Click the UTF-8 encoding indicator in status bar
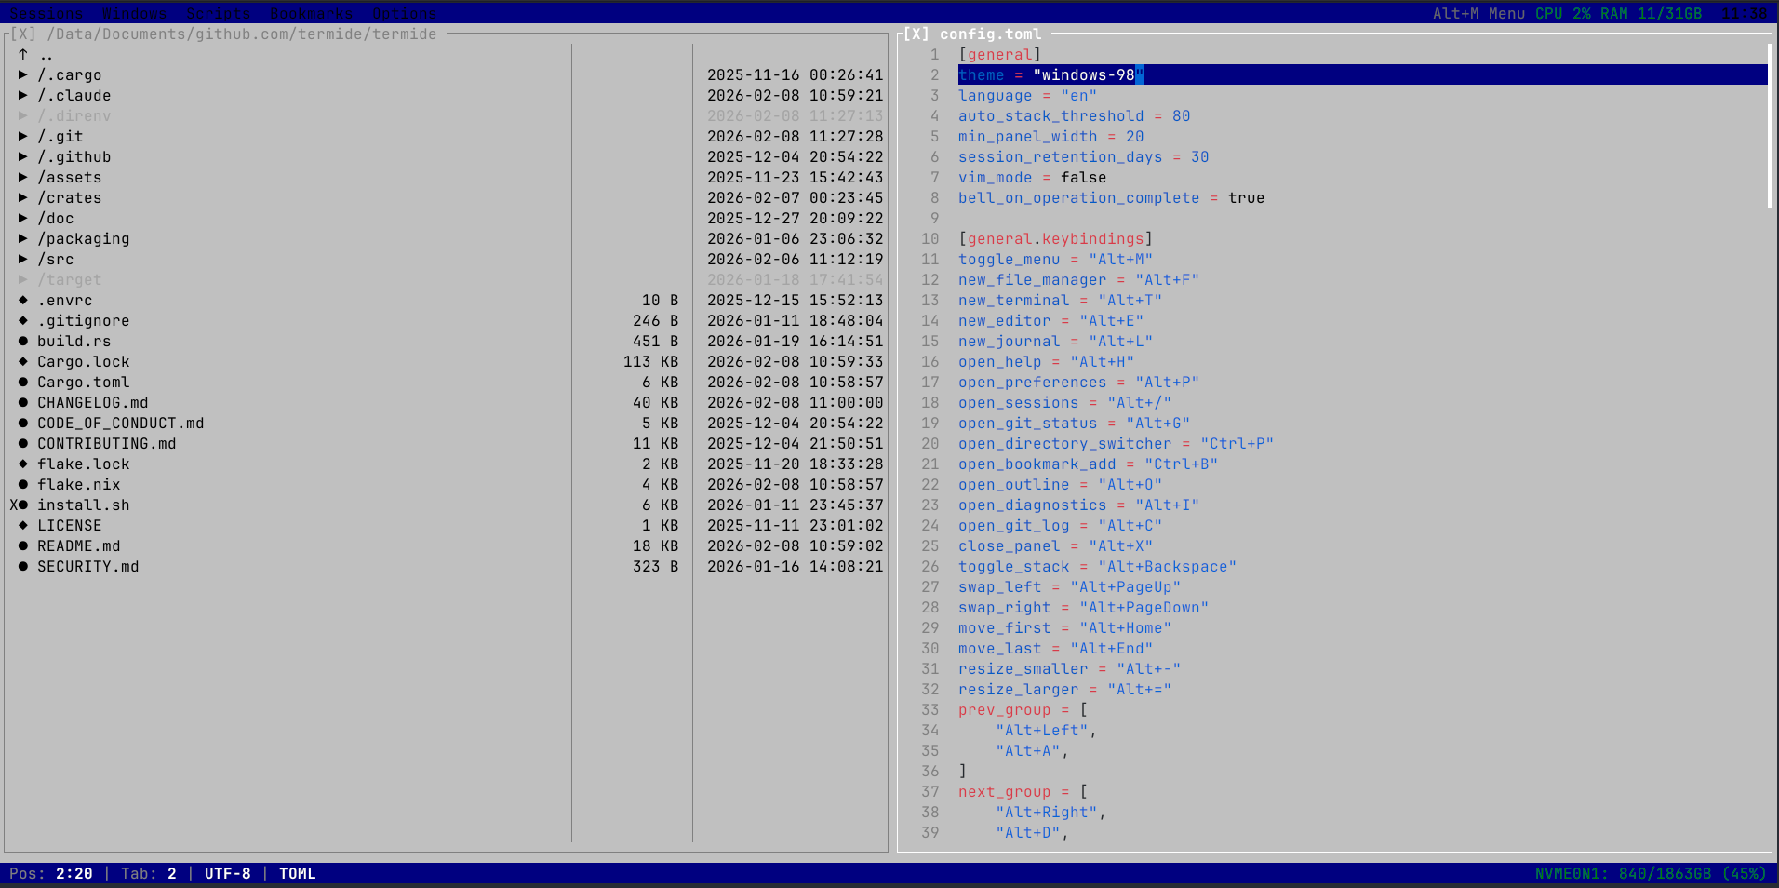Screen dimensions: 1779x888 pyautogui.click(x=227, y=873)
